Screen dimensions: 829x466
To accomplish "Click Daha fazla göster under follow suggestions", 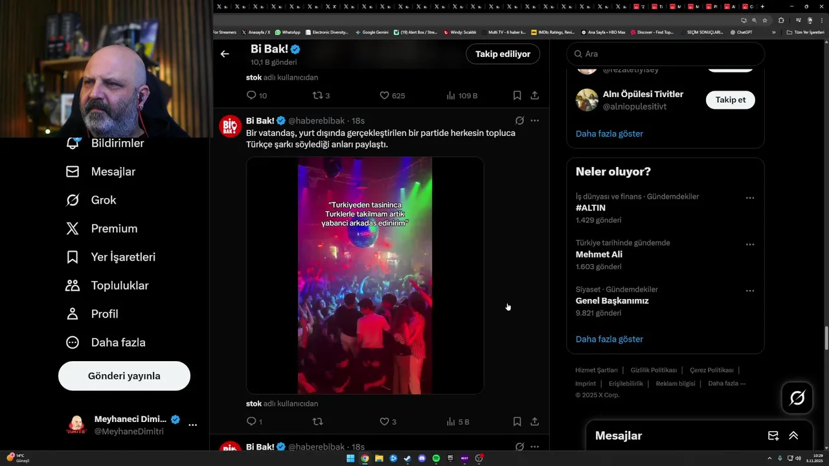I will 609,133.
